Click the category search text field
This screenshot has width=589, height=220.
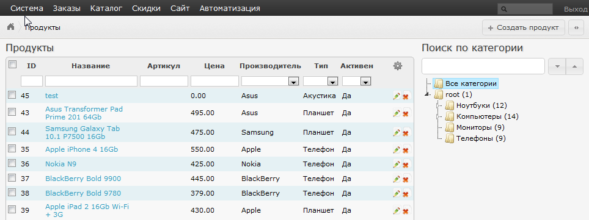click(x=483, y=66)
